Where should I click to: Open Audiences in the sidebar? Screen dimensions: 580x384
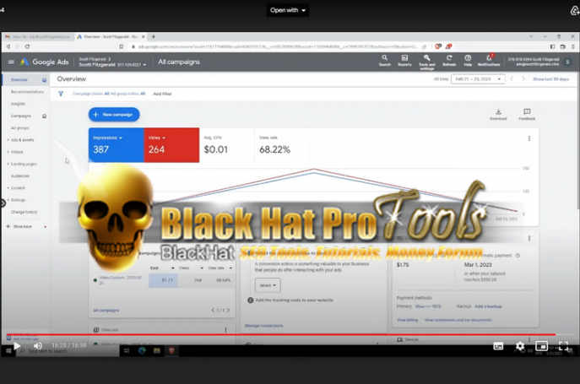pos(20,176)
